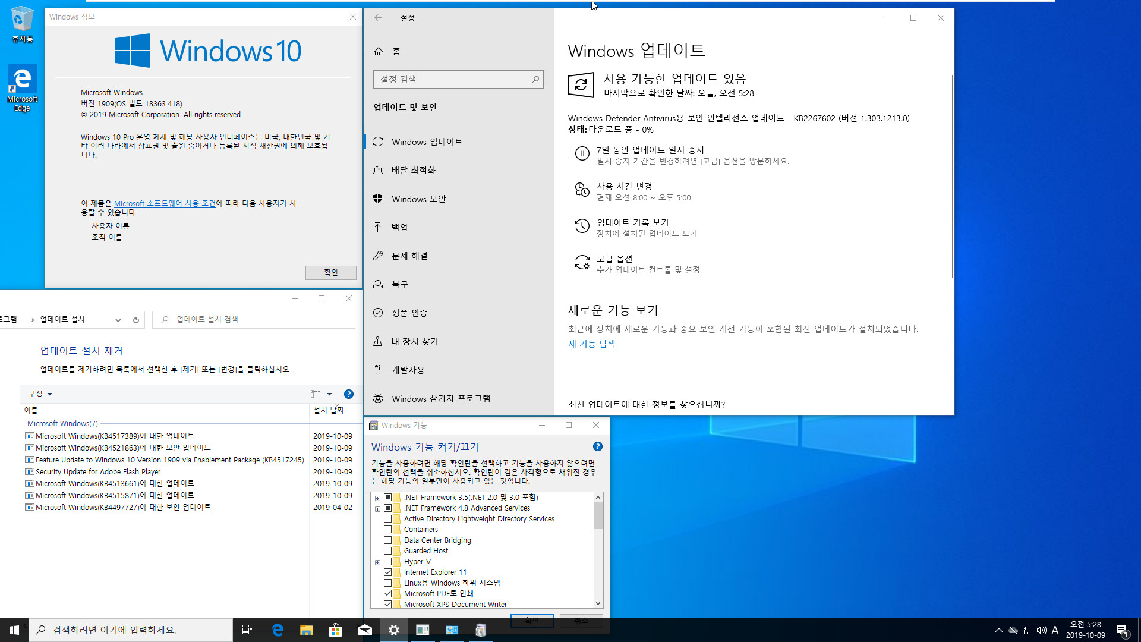Screen dimensions: 1141x642
Task: Go back in the Settings window
Action: [x=378, y=18]
